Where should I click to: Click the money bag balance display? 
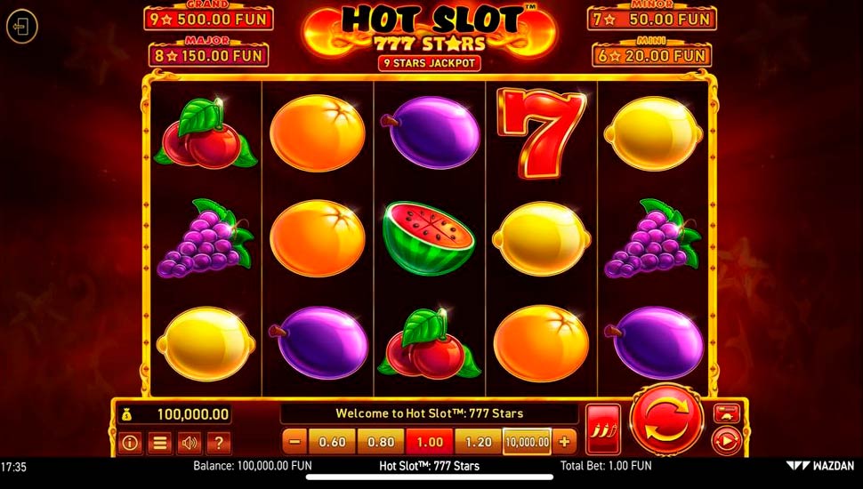(x=175, y=414)
